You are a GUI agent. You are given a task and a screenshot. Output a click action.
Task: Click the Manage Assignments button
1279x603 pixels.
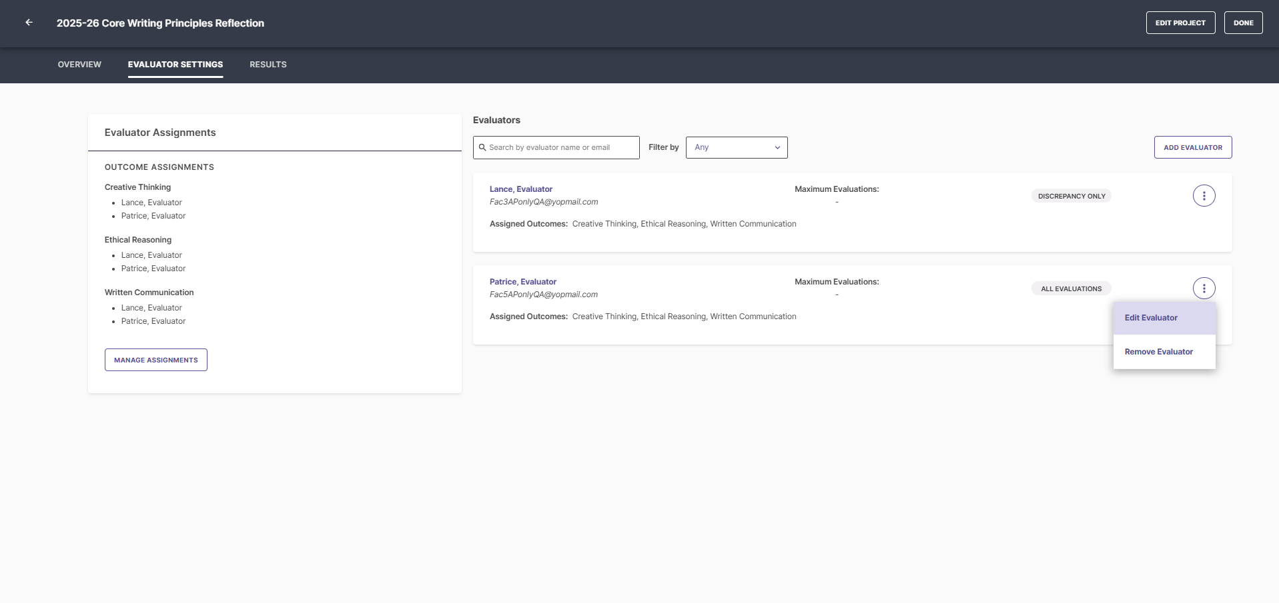(156, 360)
